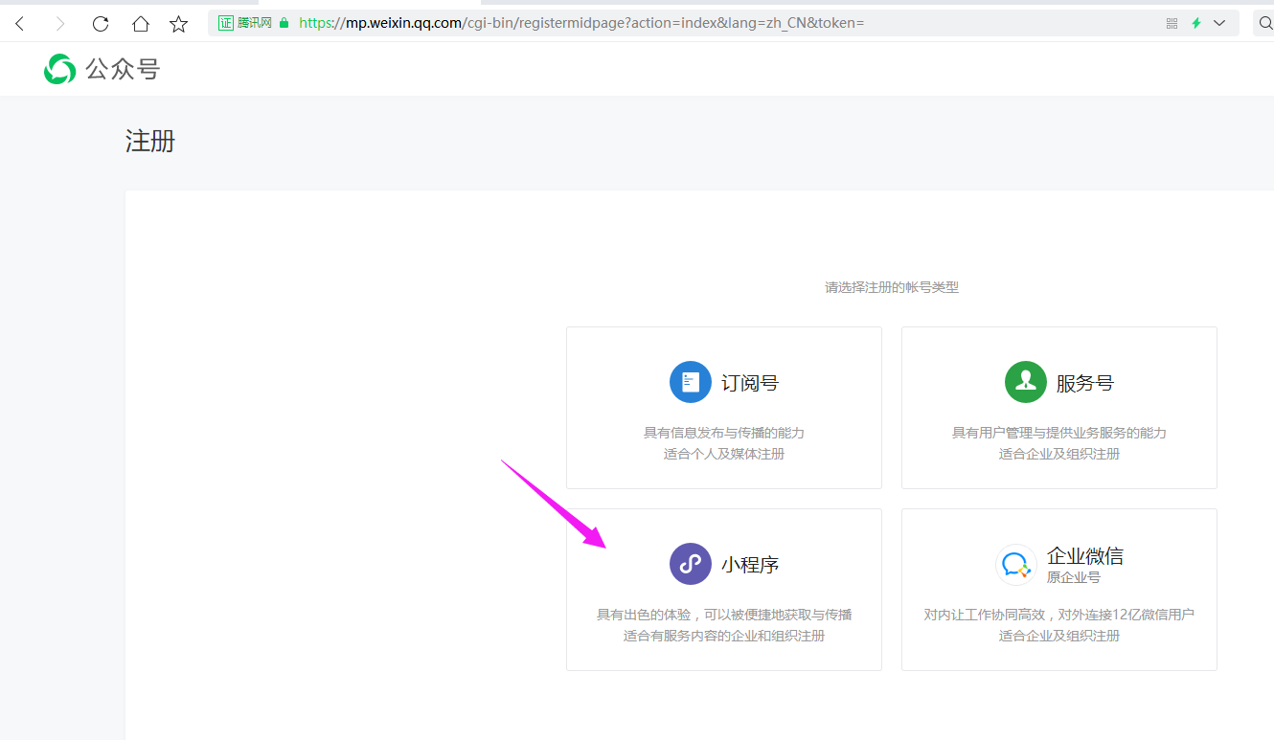Select the 小程序 account type heading
Screen dimensions: 1274x740
750,565
